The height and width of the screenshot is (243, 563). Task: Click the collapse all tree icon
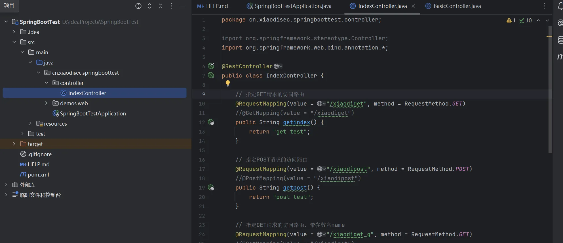point(161,6)
